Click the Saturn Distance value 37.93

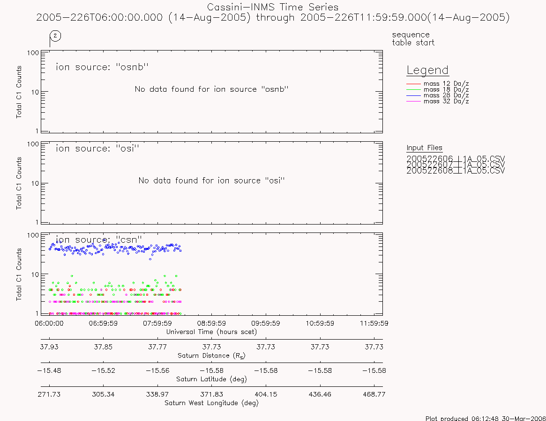(x=49, y=347)
